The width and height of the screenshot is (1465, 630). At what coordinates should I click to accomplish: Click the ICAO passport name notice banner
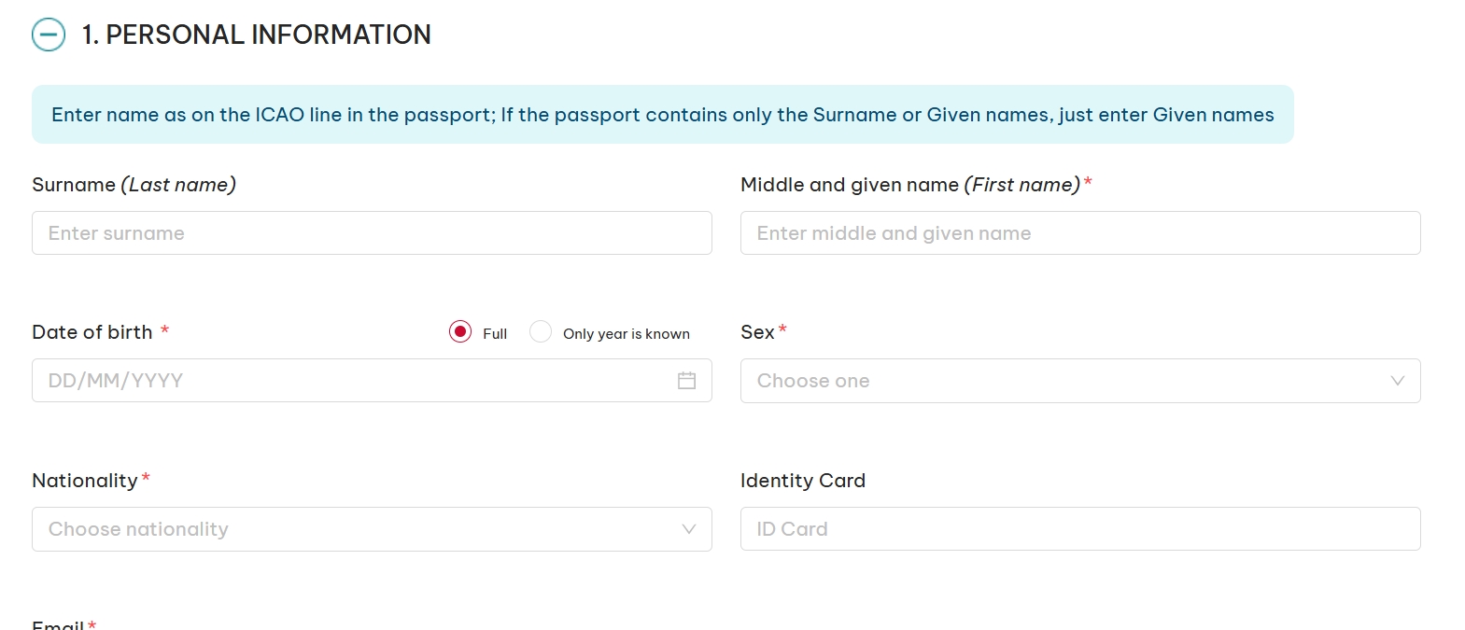click(662, 115)
